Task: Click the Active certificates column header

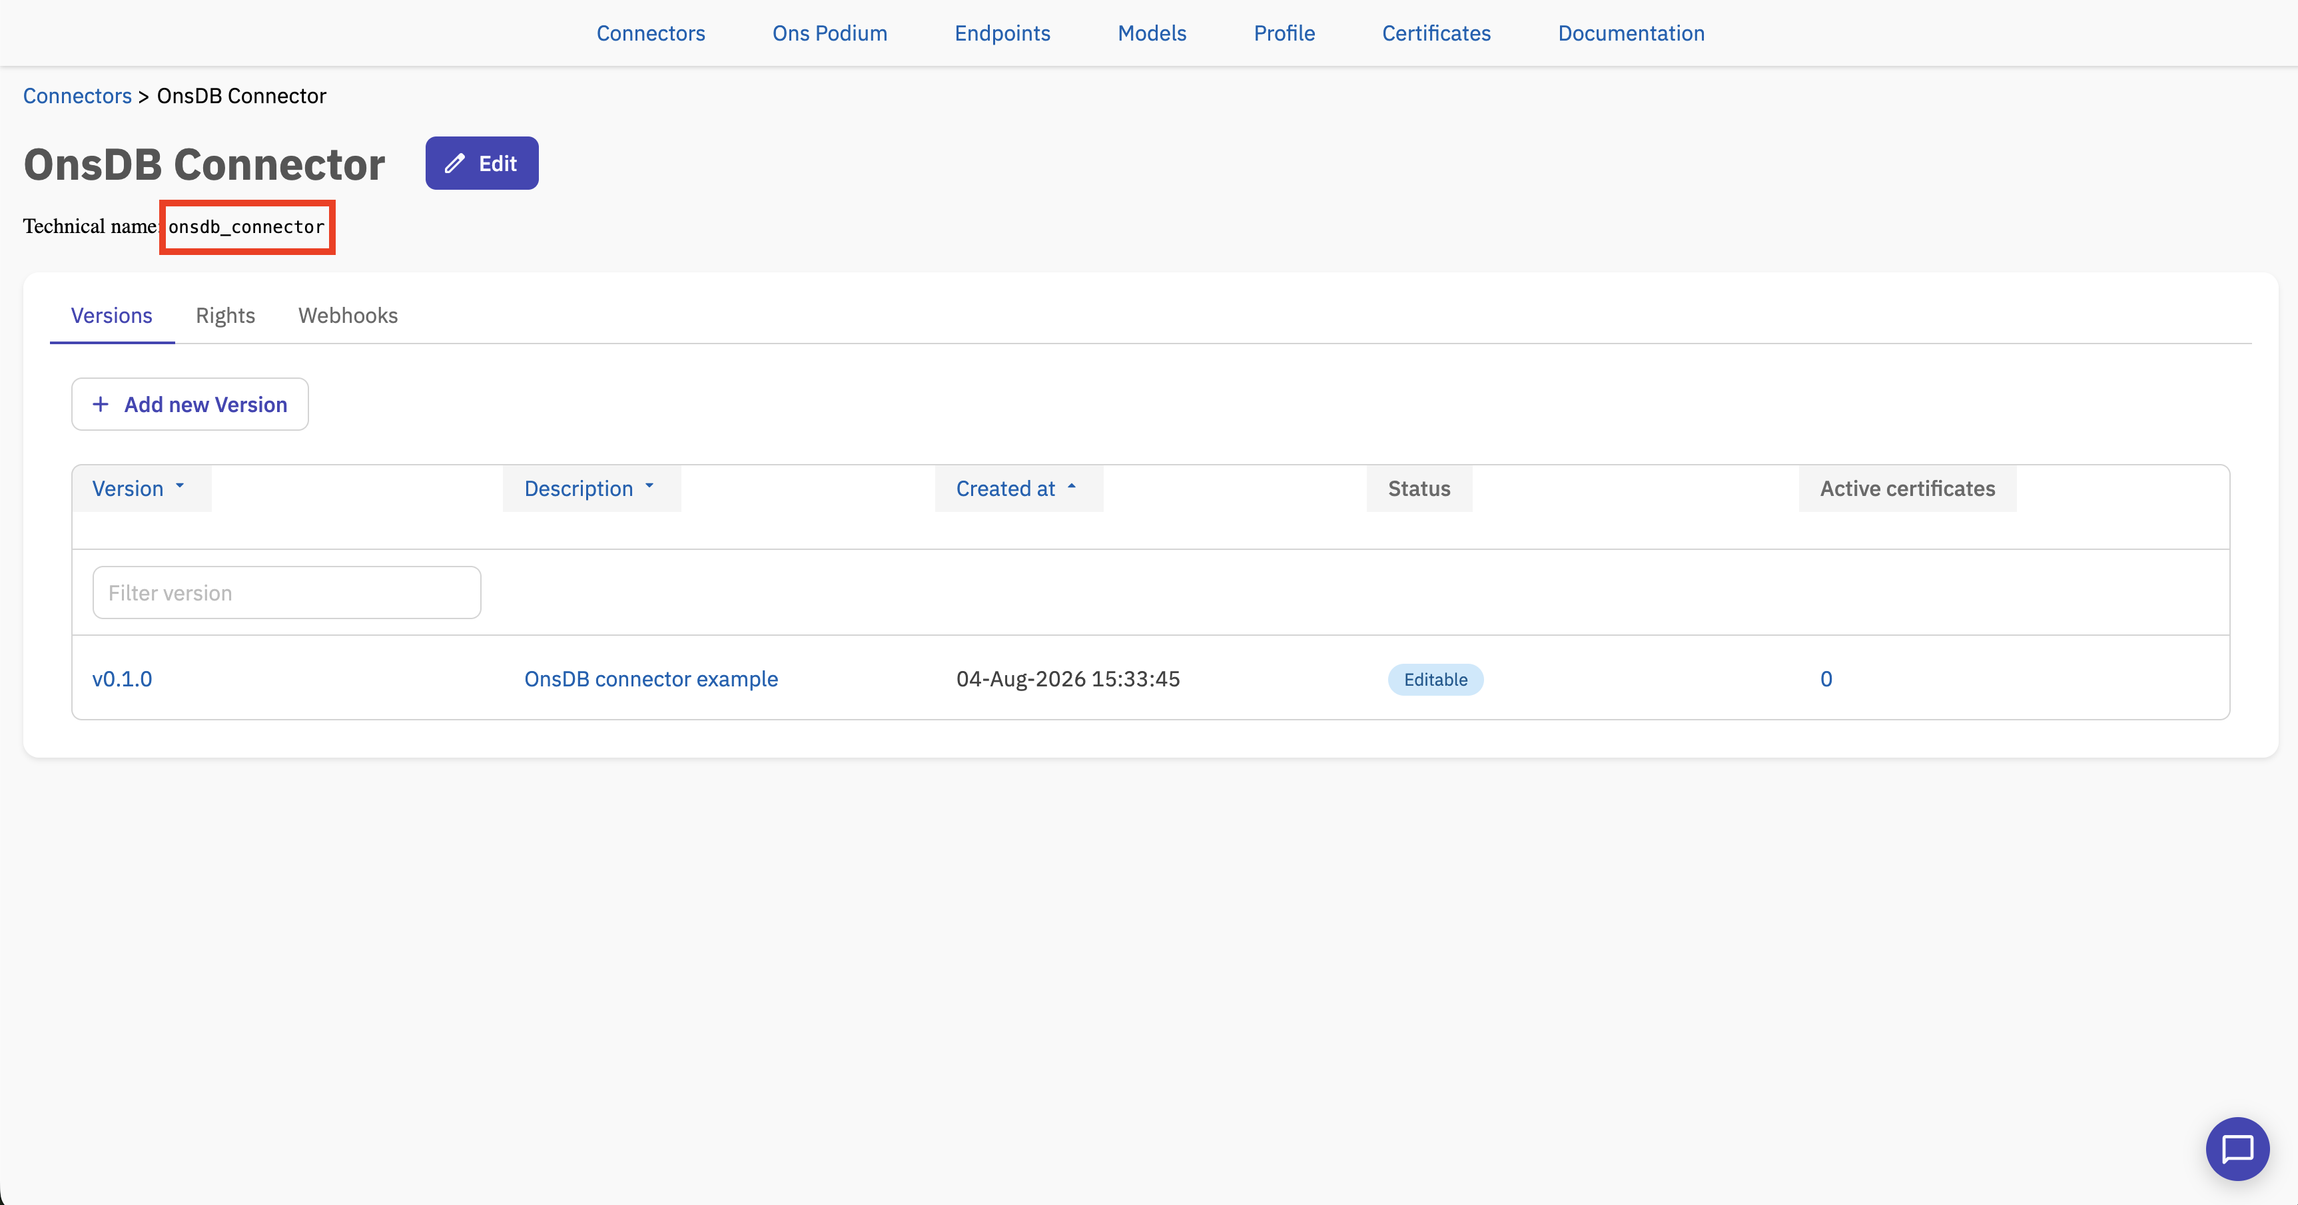Action: [1907, 488]
